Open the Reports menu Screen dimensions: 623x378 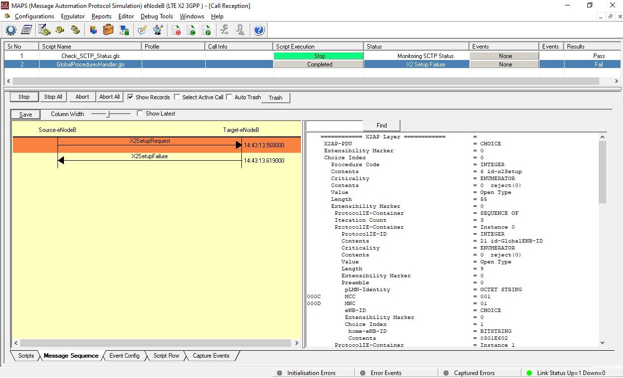pyautogui.click(x=102, y=16)
